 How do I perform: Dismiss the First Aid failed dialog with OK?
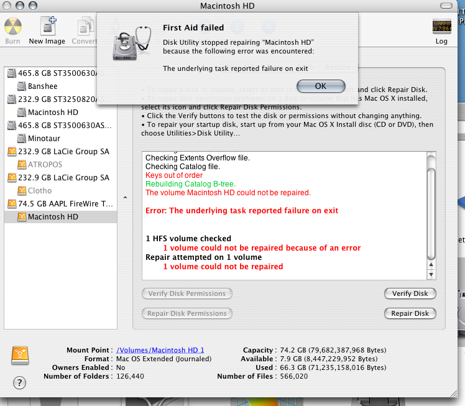pos(321,86)
